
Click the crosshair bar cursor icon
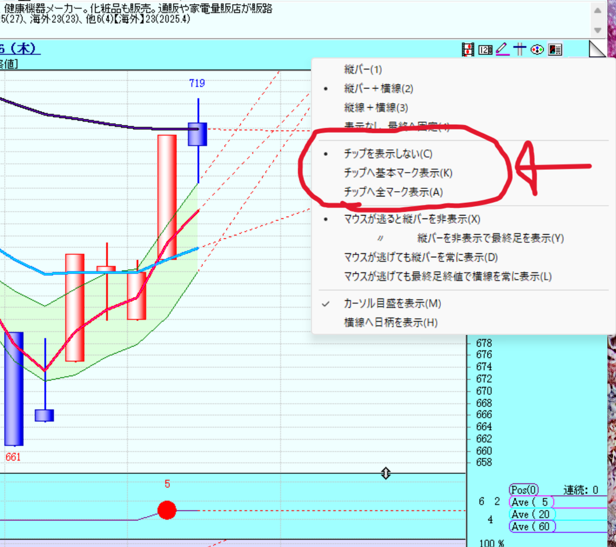pyautogui.click(x=520, y=50)
